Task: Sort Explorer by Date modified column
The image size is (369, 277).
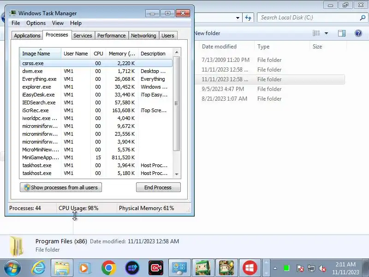Action: click(226, 47)
